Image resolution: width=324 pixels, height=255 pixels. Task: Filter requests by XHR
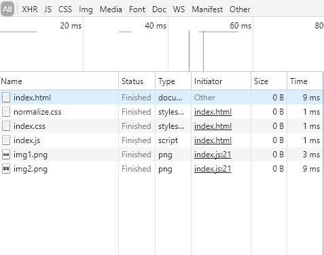[30, 9]
